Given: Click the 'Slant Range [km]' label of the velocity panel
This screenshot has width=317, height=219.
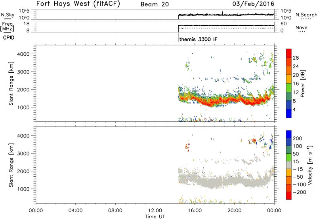Looking at the screenshot, I should click(11, 165).
